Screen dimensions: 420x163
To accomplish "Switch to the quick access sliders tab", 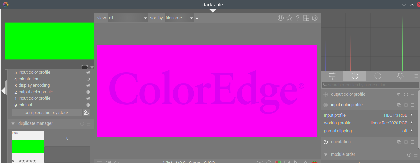I will (x=332, y=76).
